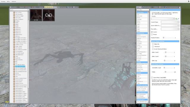Click the icon beside Serious Sam 4
Viewport: 190px width, 107px height.
point(14,81)
